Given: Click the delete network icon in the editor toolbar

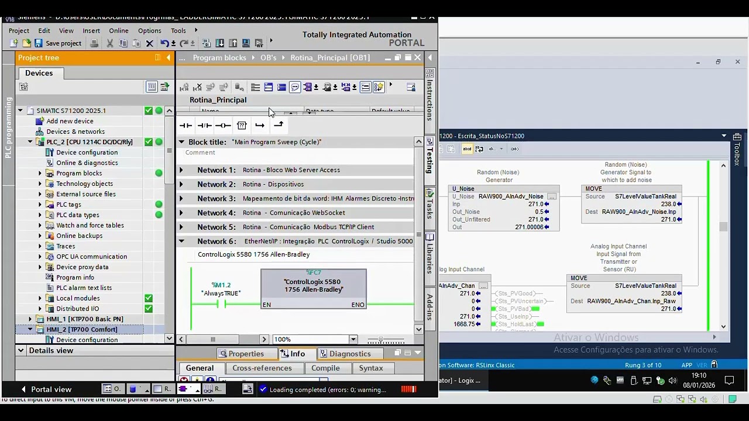Looking at the screenshot, I should click(x=197, y=87).
